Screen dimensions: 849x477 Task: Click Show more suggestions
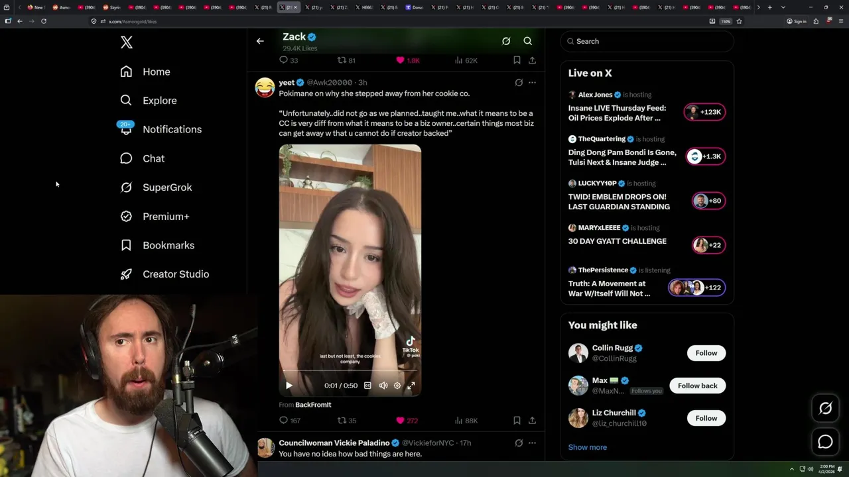588,447
